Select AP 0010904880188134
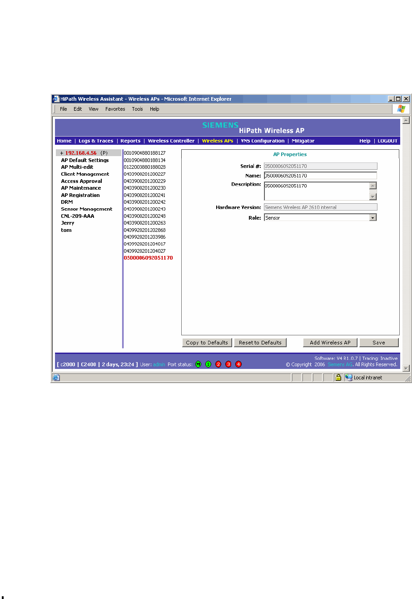This screenshot has height=599, width=412. 144,160
